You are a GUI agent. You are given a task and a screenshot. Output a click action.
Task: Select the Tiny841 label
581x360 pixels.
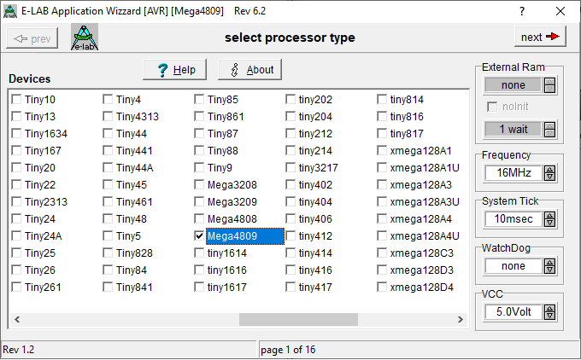(x=134, y=287)
